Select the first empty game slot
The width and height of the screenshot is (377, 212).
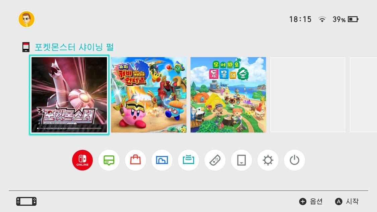(x=308, y=95)
